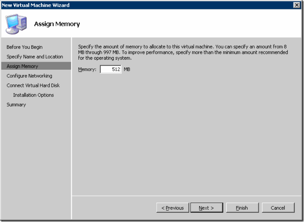Click the memory allocation description paragraph
Image resolution: width=304 pixels, height=222 pixels.
(183, 52)
